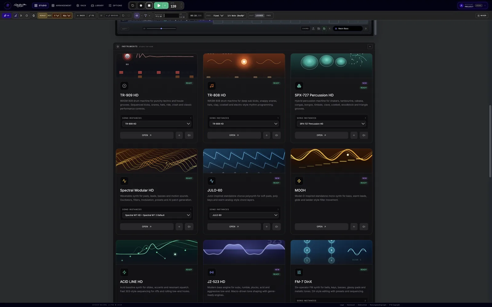Open the Mixer panel
Screen dimensions: 492x307
coord(482,15)
